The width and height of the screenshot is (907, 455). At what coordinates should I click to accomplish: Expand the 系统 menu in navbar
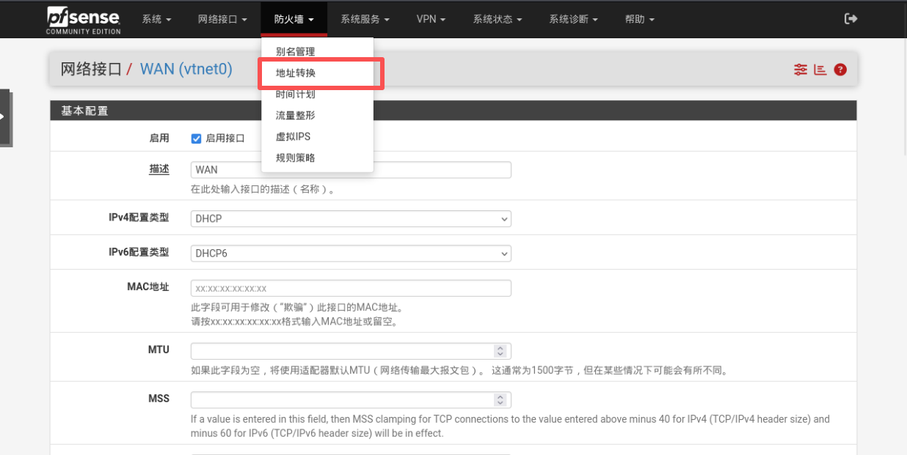(x=156, y=19)
